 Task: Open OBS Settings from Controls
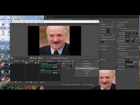87,73
